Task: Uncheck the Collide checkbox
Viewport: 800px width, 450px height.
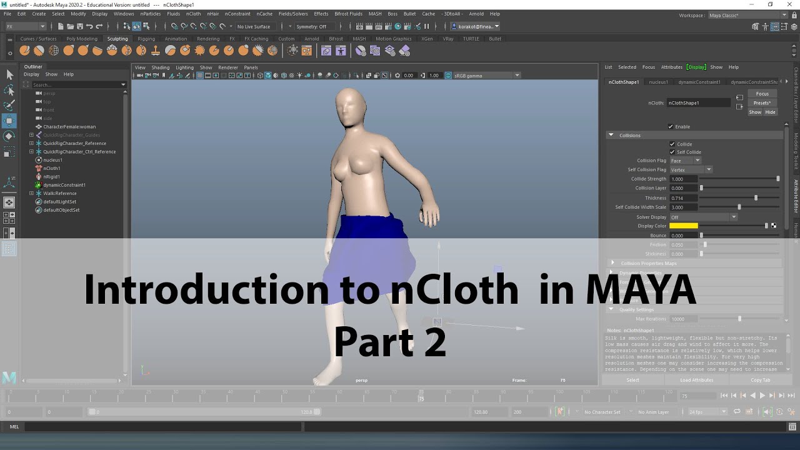Action: pyautogui.click(x=672, y=144)
